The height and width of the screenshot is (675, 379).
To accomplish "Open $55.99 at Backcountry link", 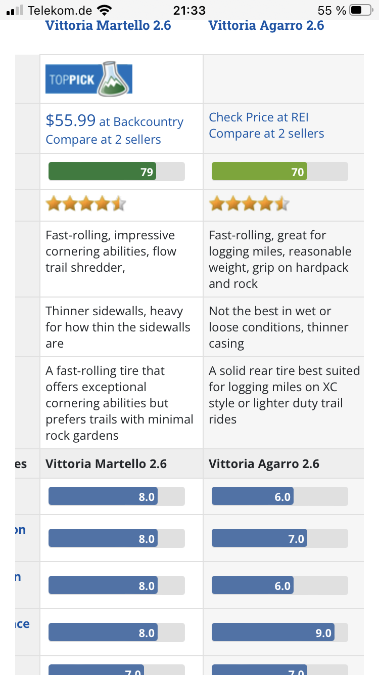I will 114,121.
